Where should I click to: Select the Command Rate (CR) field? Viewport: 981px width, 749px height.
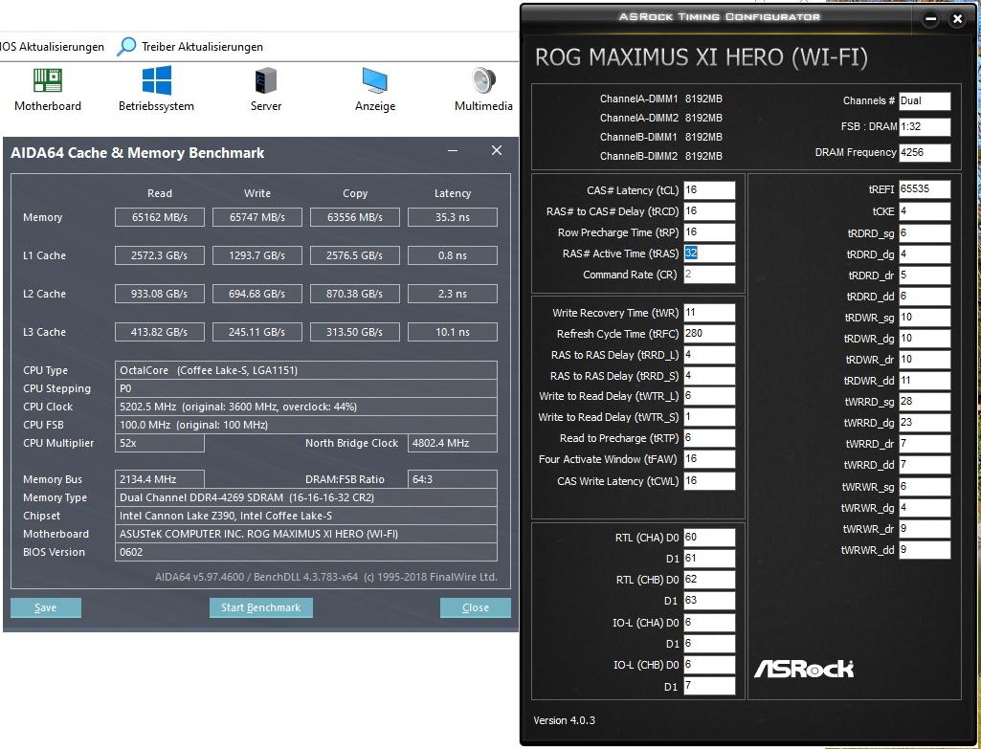click(x=709, y=275)
